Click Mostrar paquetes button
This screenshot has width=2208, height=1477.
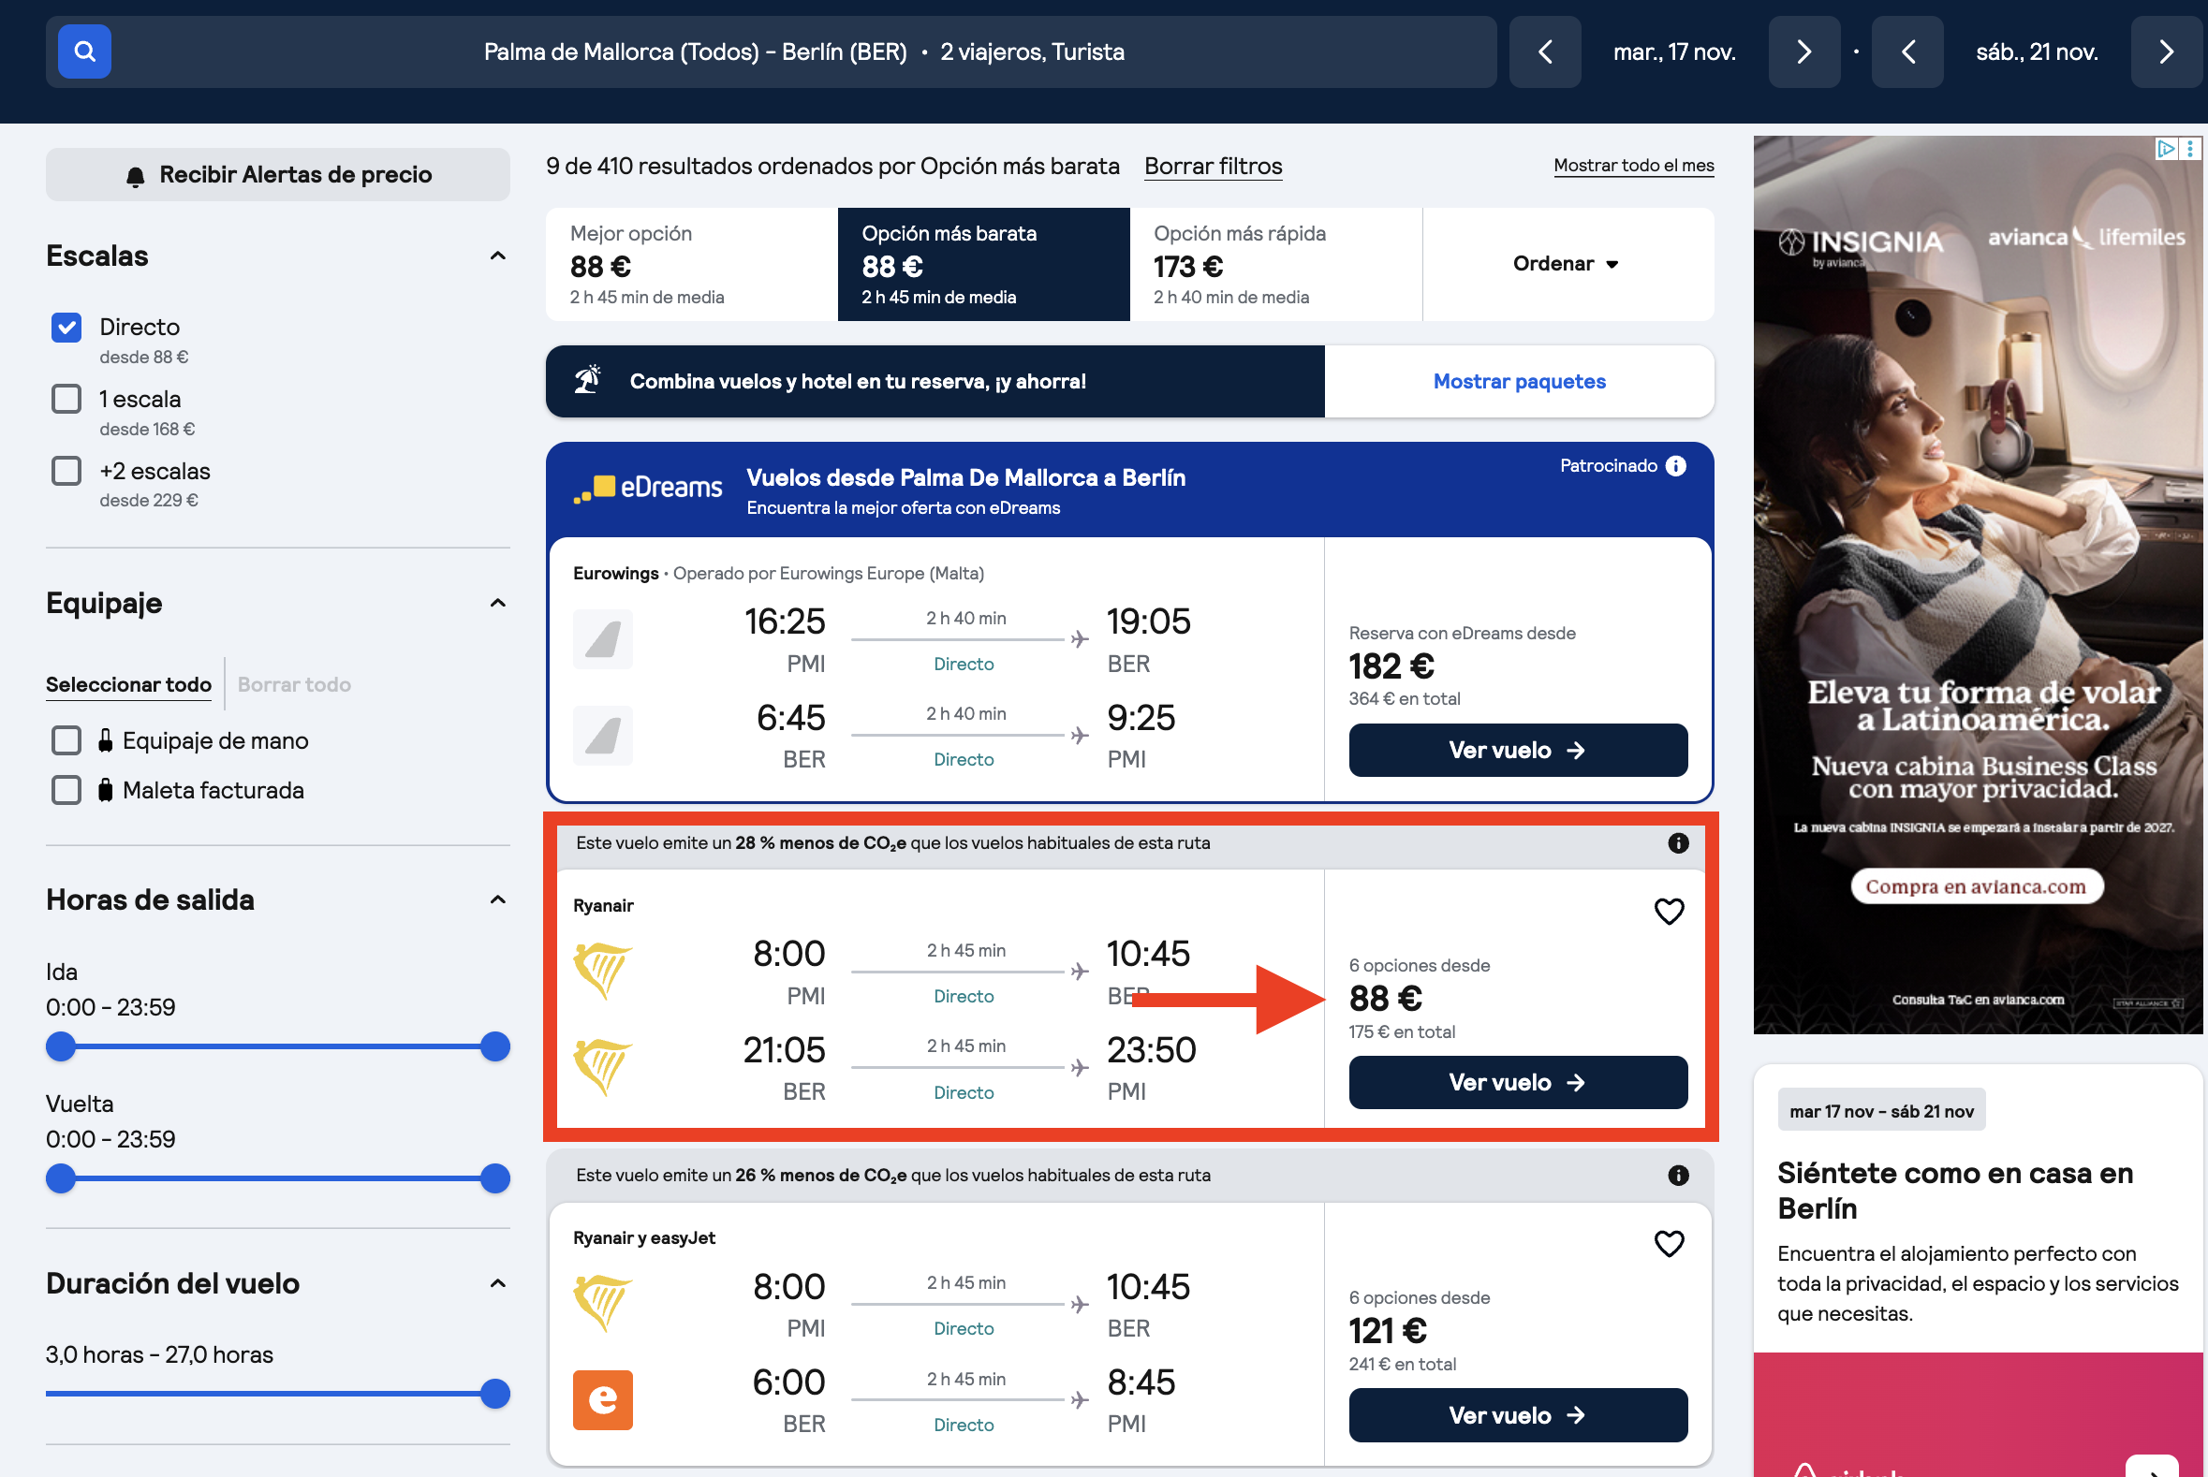pyautogui.click(x=1519, y=381)
